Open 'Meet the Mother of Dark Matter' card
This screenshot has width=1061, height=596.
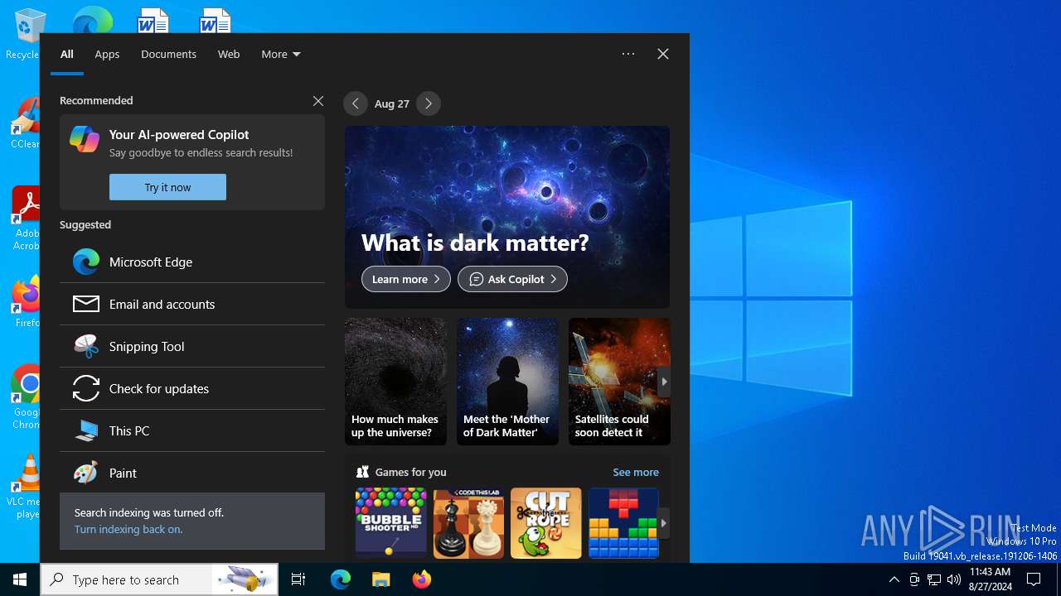[507, 382]
